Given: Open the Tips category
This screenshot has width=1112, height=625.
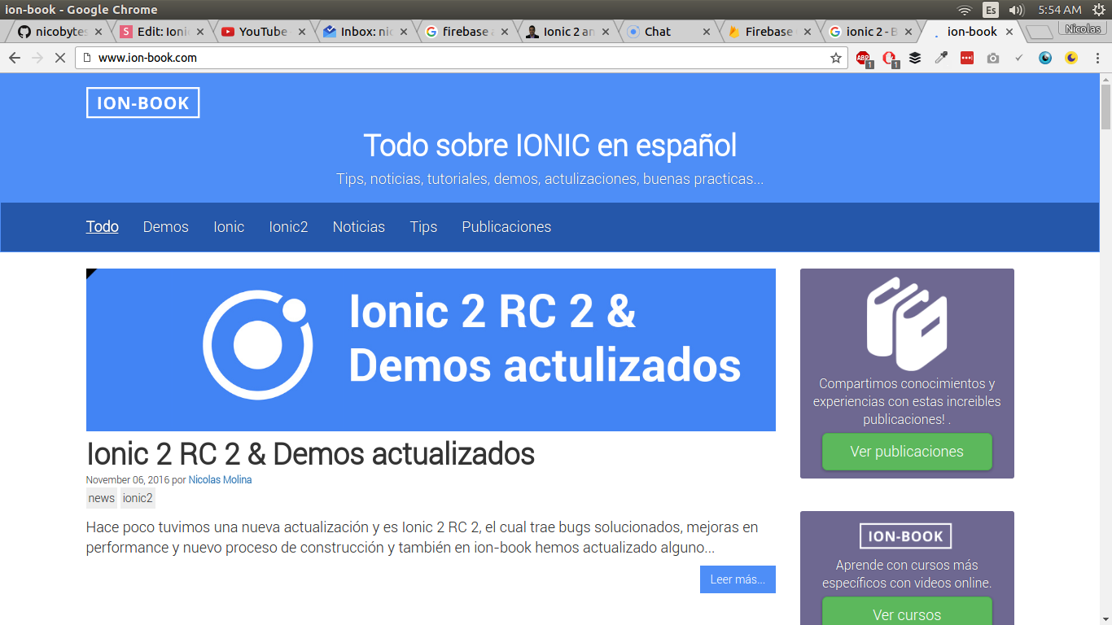Looking at the screenshot, I should click(x=423, y=227).
